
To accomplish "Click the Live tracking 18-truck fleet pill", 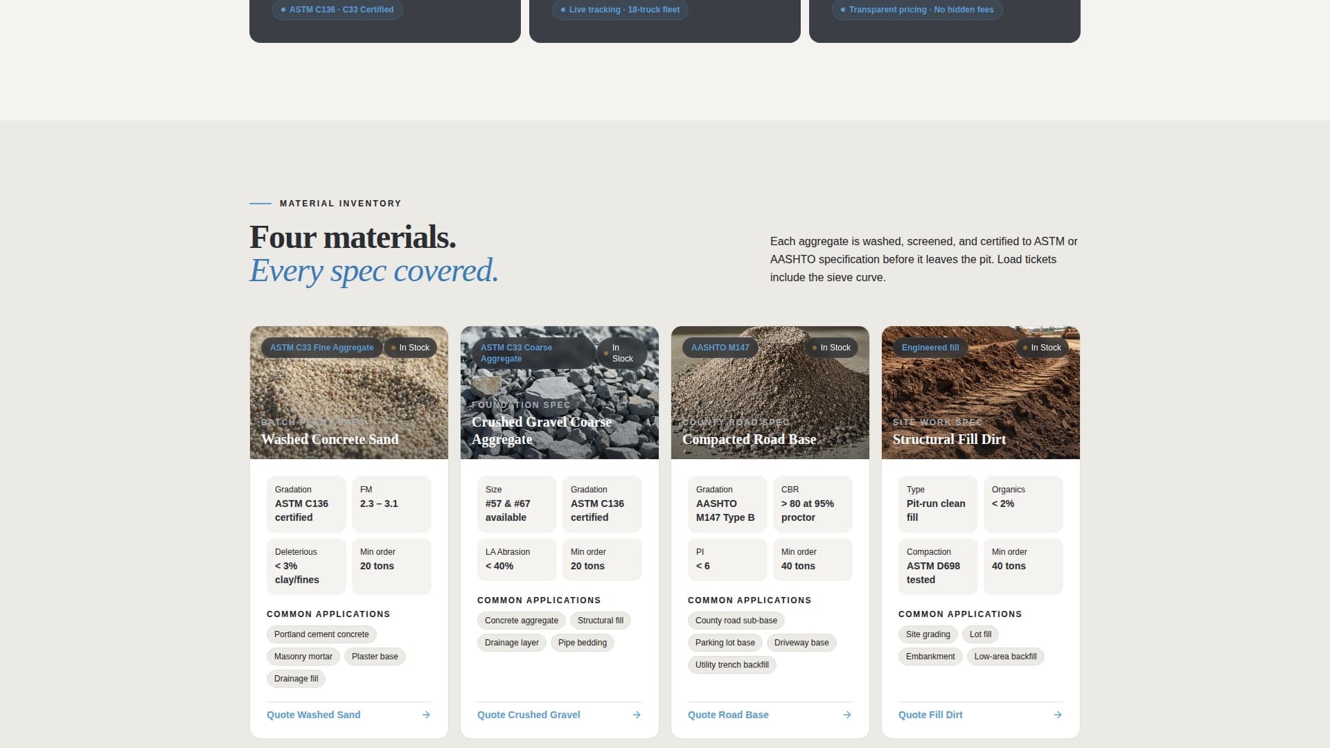I will pyautogui.click(x=619, y=10).
